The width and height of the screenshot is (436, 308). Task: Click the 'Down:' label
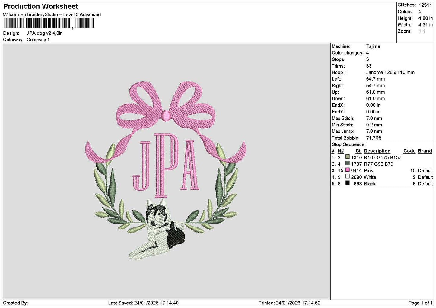[338, 98]
